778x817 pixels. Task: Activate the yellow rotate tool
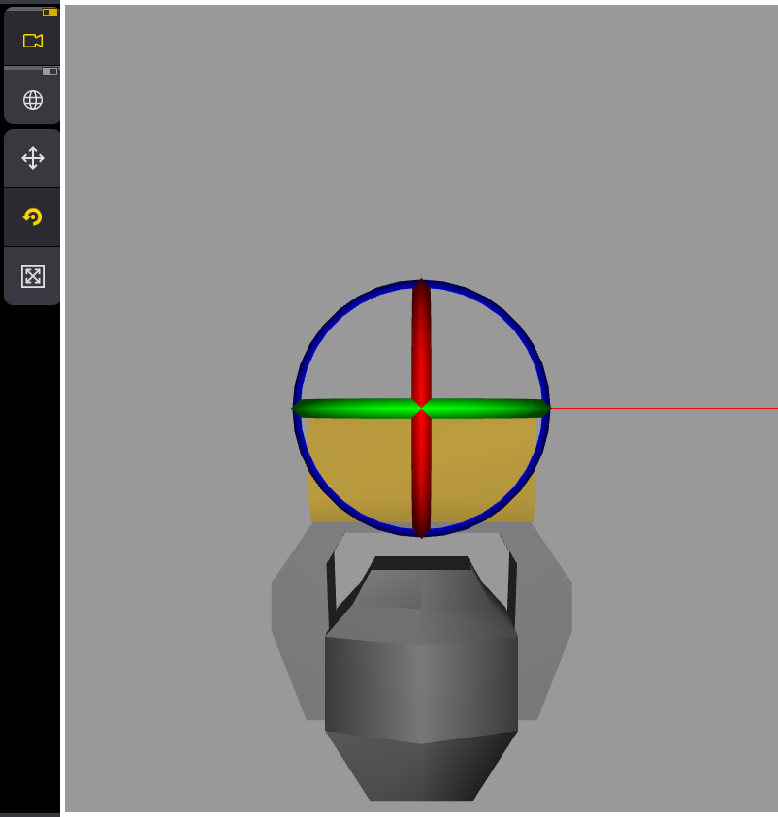coord(32,217)
